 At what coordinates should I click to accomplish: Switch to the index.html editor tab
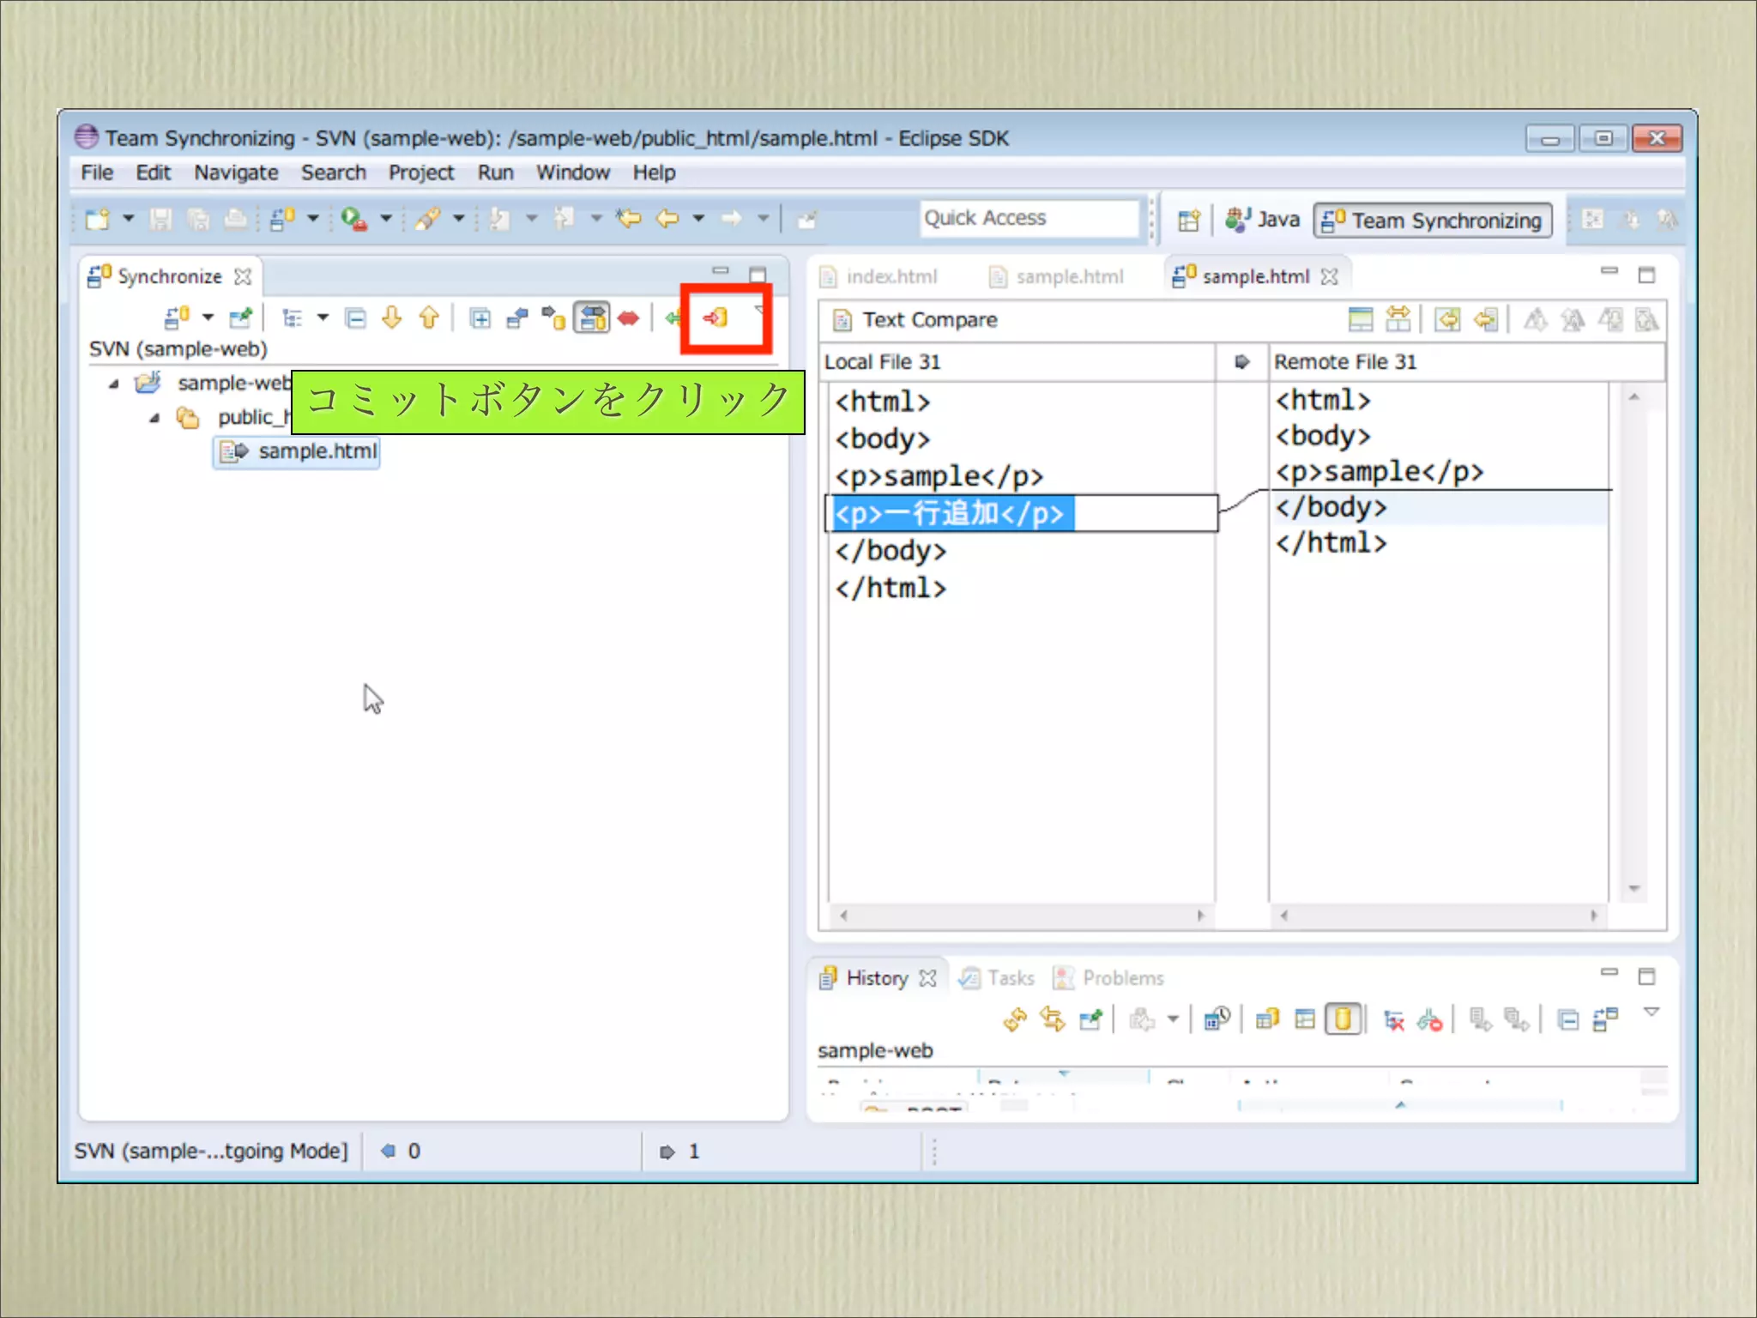coord(891,276)
